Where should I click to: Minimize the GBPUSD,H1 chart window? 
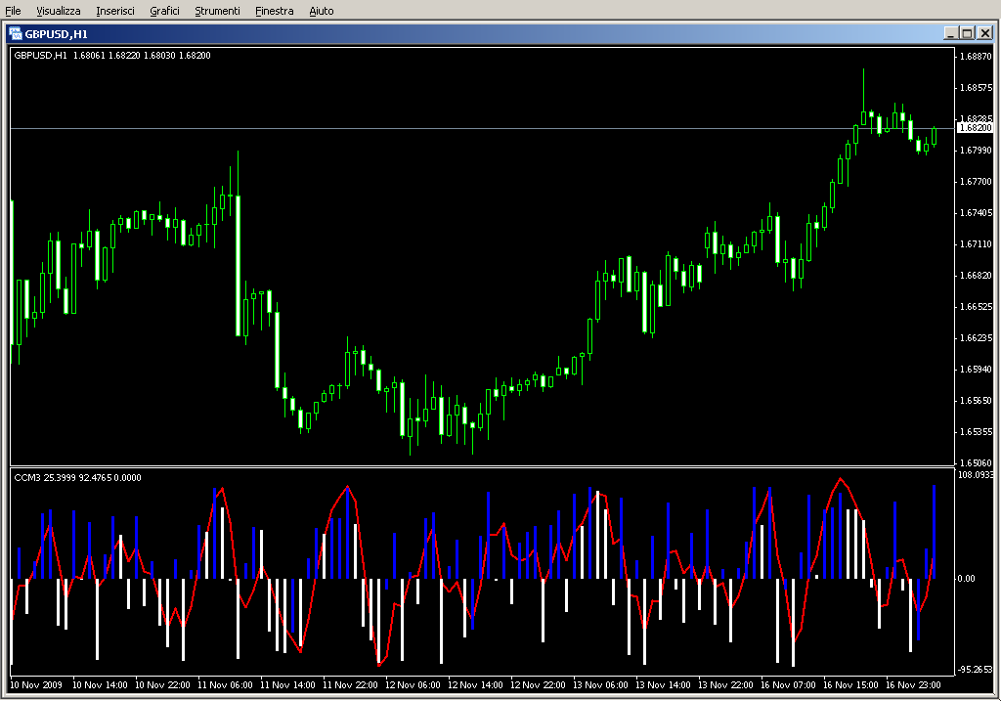tap(950, 33)
